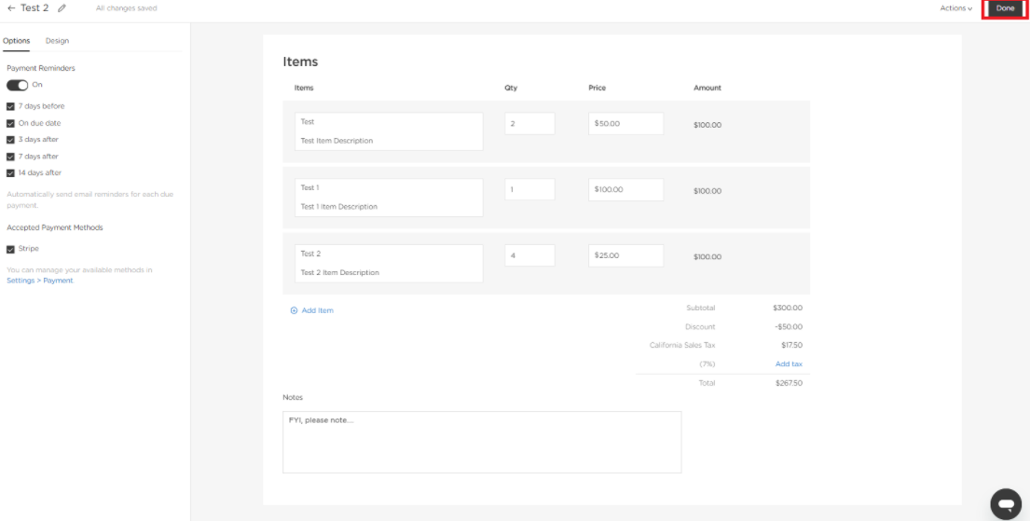
Task: Click the Test Item Description text
Action: coord(336,141)
